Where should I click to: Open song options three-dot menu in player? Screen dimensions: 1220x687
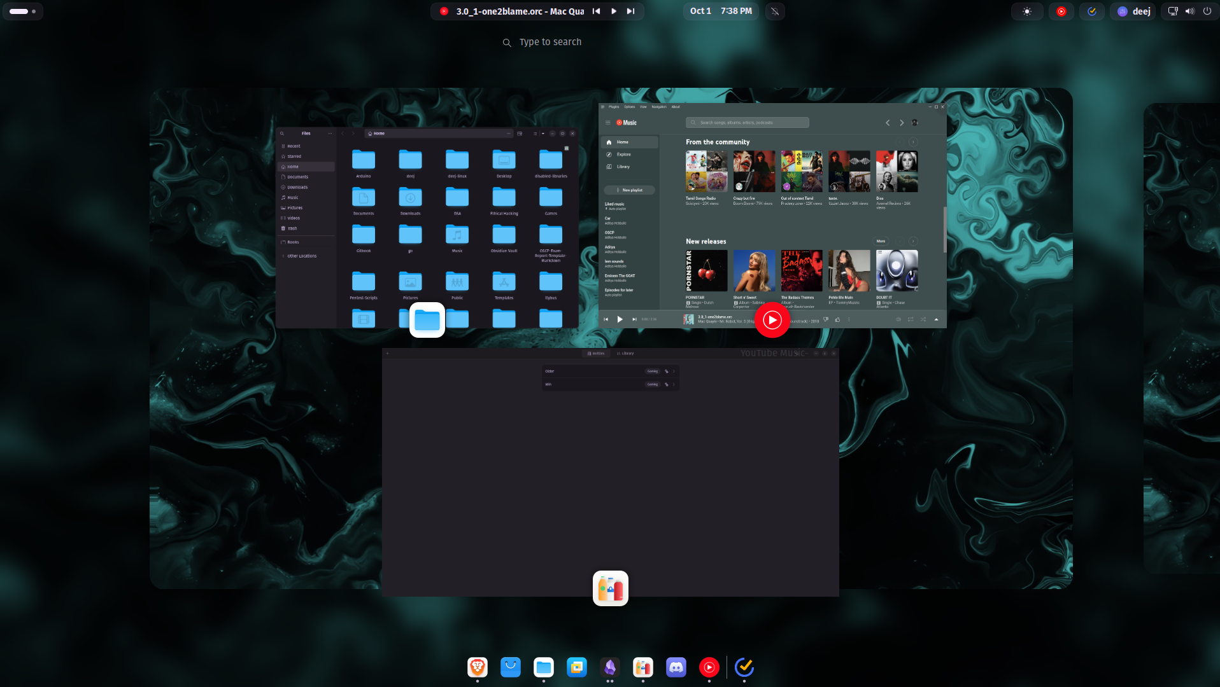point(849,319)
